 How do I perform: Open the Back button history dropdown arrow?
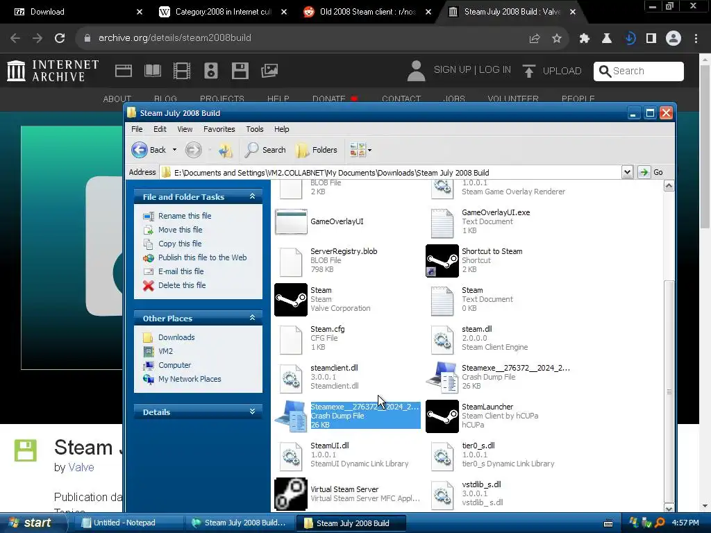[174, 150]
